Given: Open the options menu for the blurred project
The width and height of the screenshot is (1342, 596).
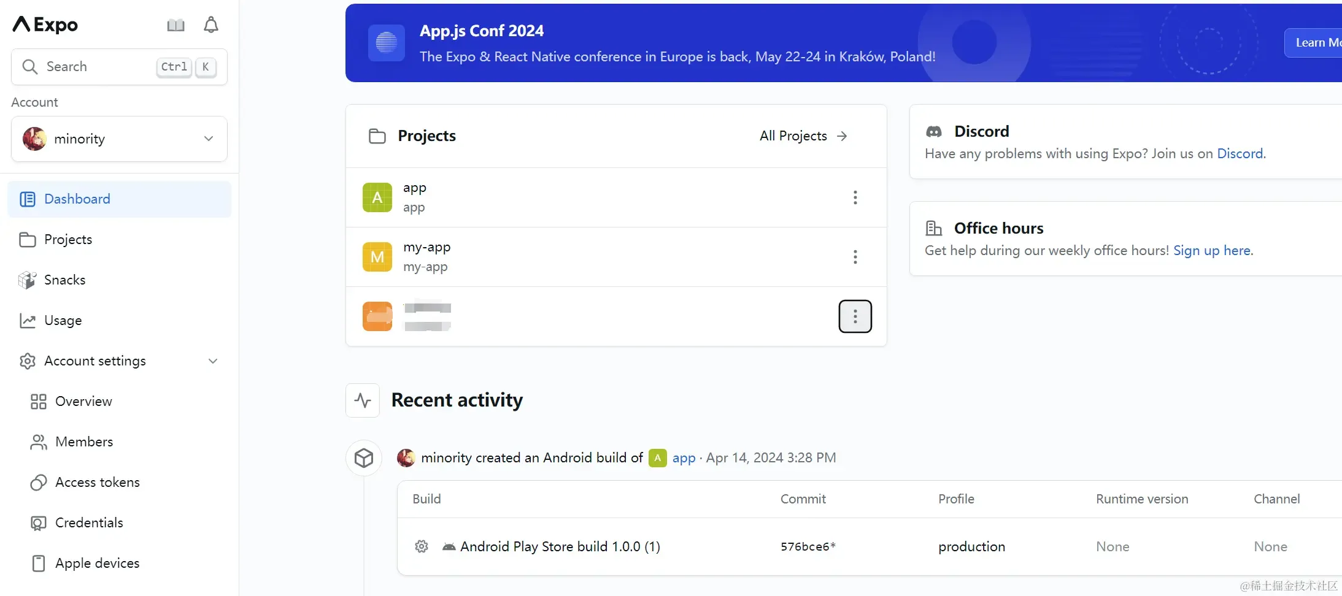Looking at the screenshot, I should tap(855, 316).
